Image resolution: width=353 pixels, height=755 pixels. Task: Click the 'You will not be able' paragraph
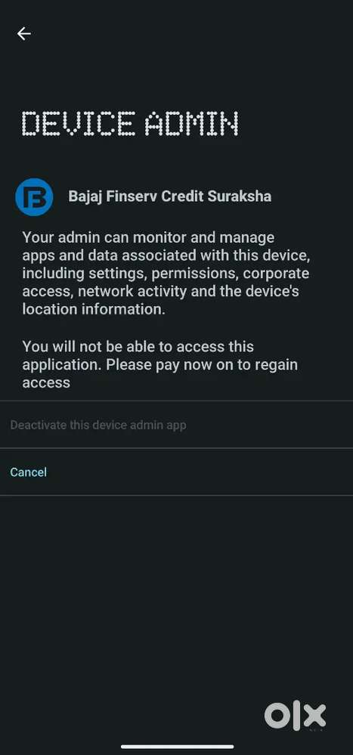coord(160,364)
